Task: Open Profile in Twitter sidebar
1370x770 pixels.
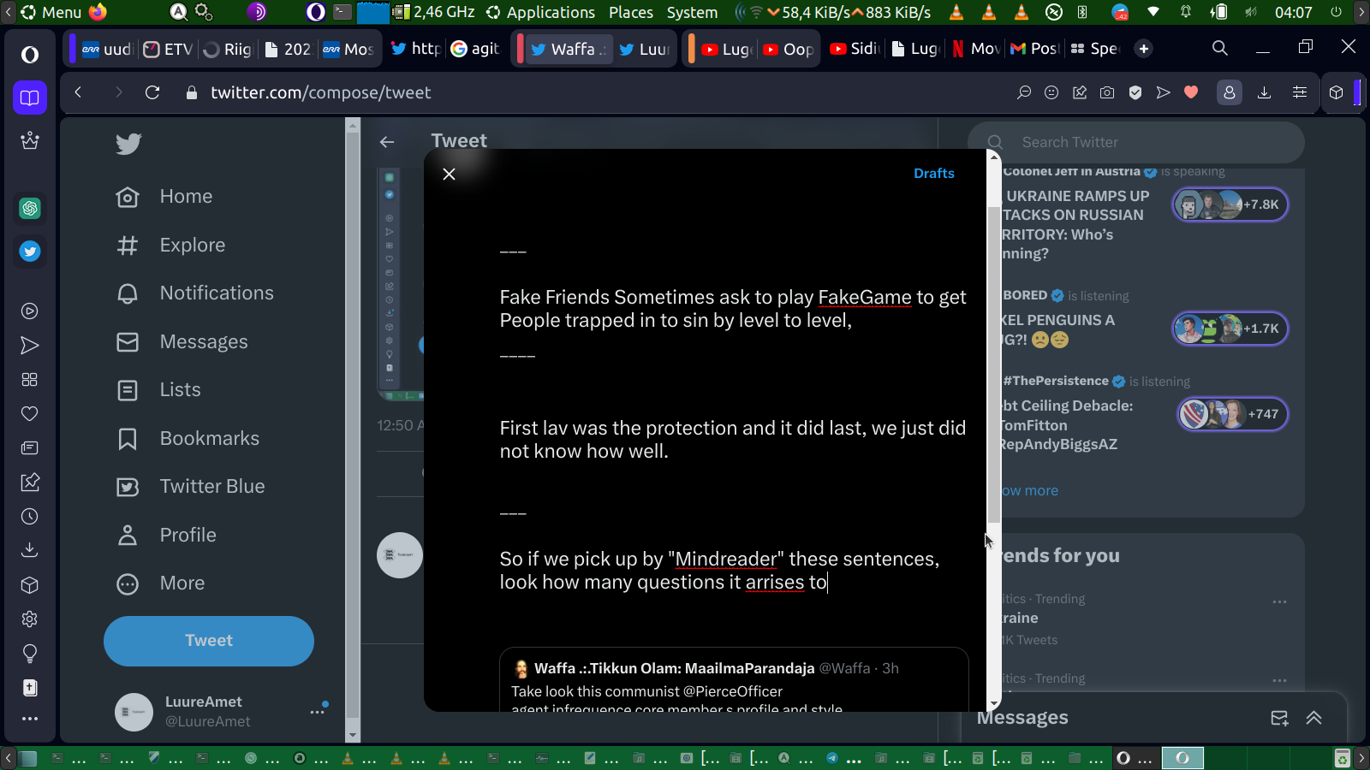Action: coord(166,536)
